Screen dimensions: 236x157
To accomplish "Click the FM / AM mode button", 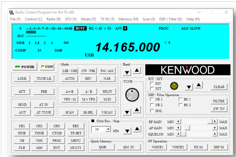I will tap(107, 71).
